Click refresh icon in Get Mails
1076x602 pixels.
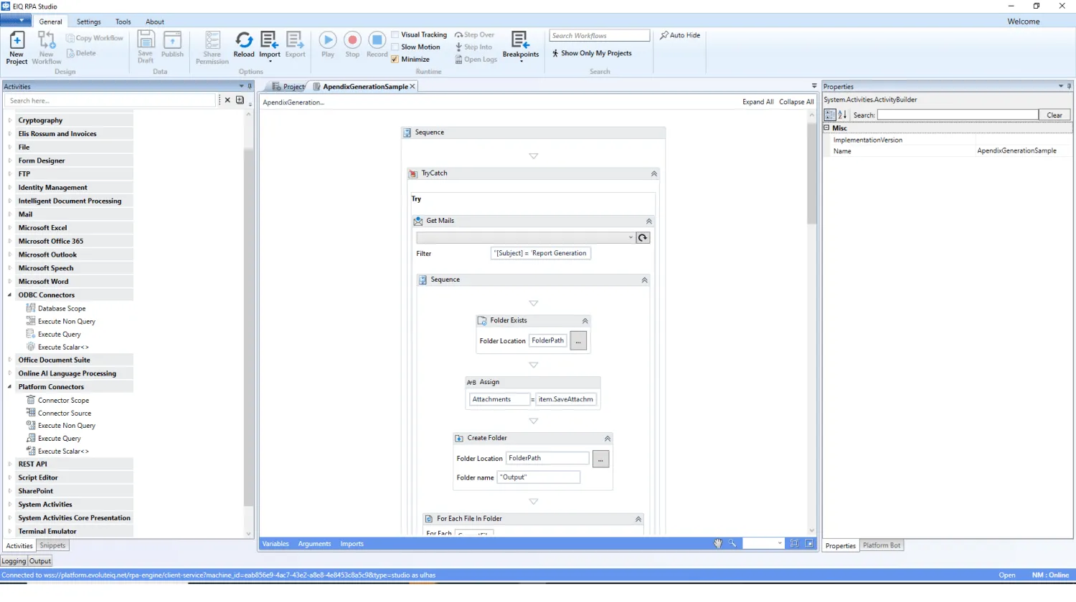click(643, 238)
